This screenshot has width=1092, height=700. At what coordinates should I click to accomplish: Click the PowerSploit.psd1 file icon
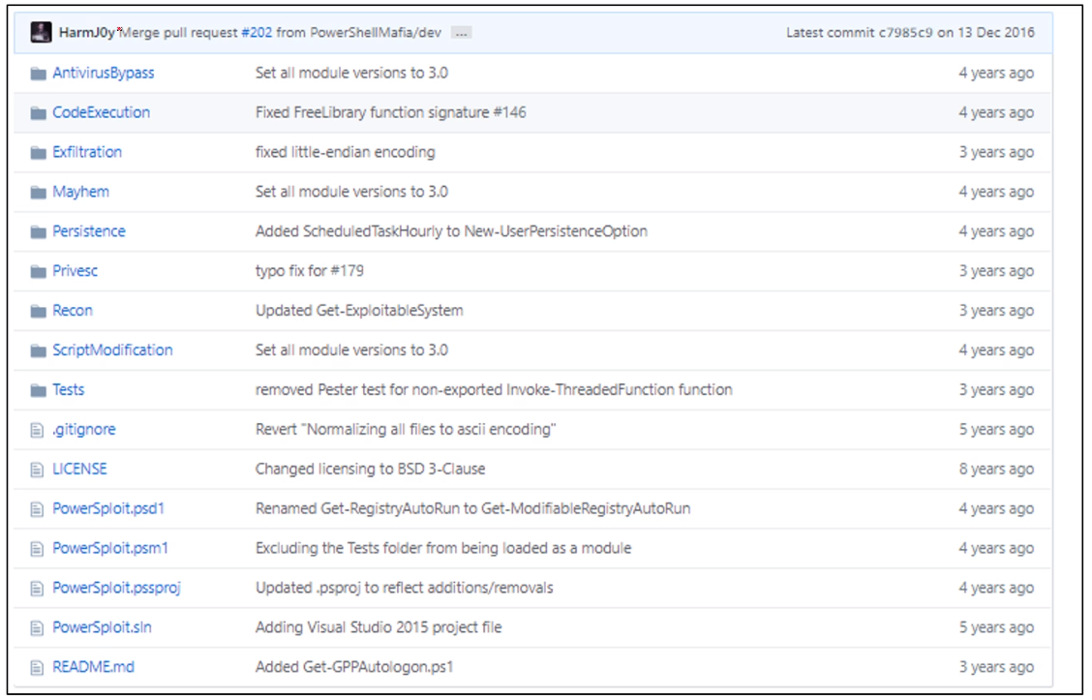pos(38,510)
